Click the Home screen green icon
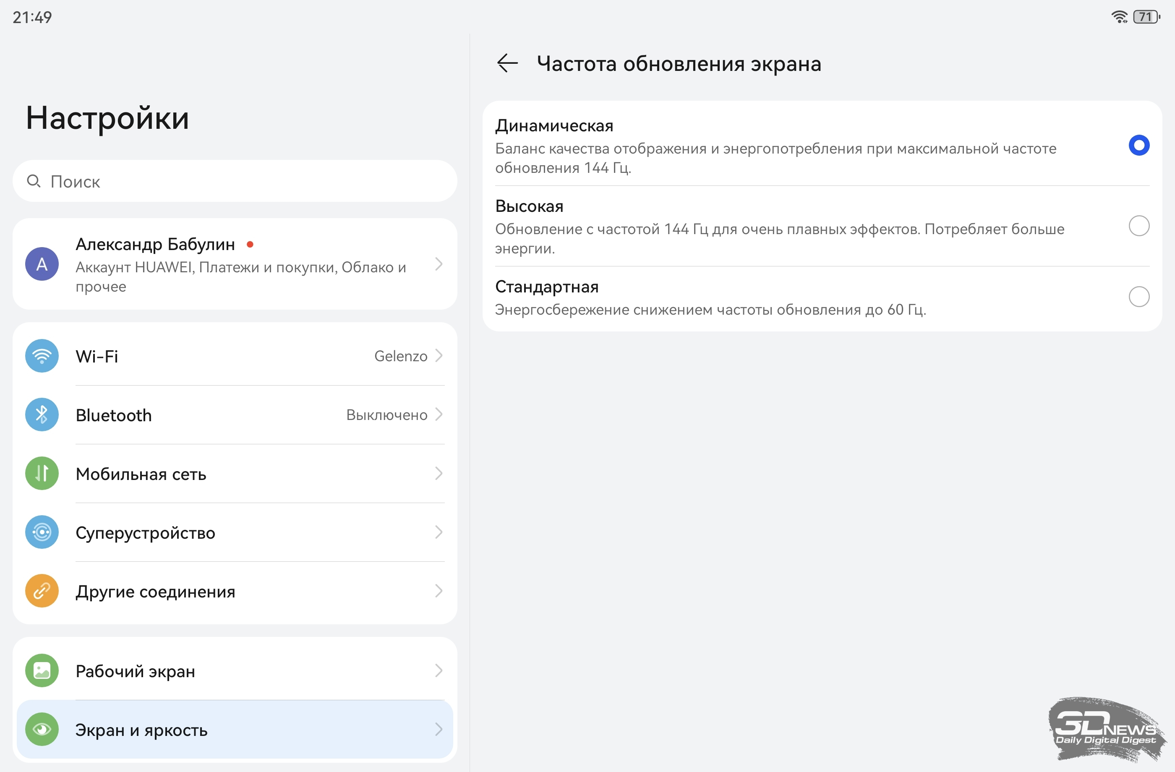Image resolution: width=1175 pixels, height=772 pixels. pyautogui.click(x=42, y=670)
